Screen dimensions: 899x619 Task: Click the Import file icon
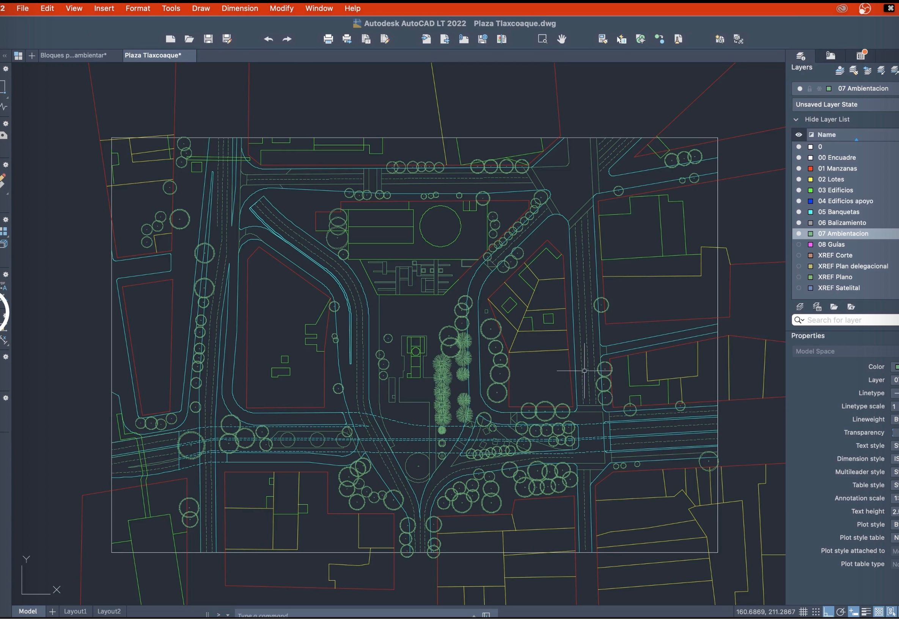coord(426,39)
